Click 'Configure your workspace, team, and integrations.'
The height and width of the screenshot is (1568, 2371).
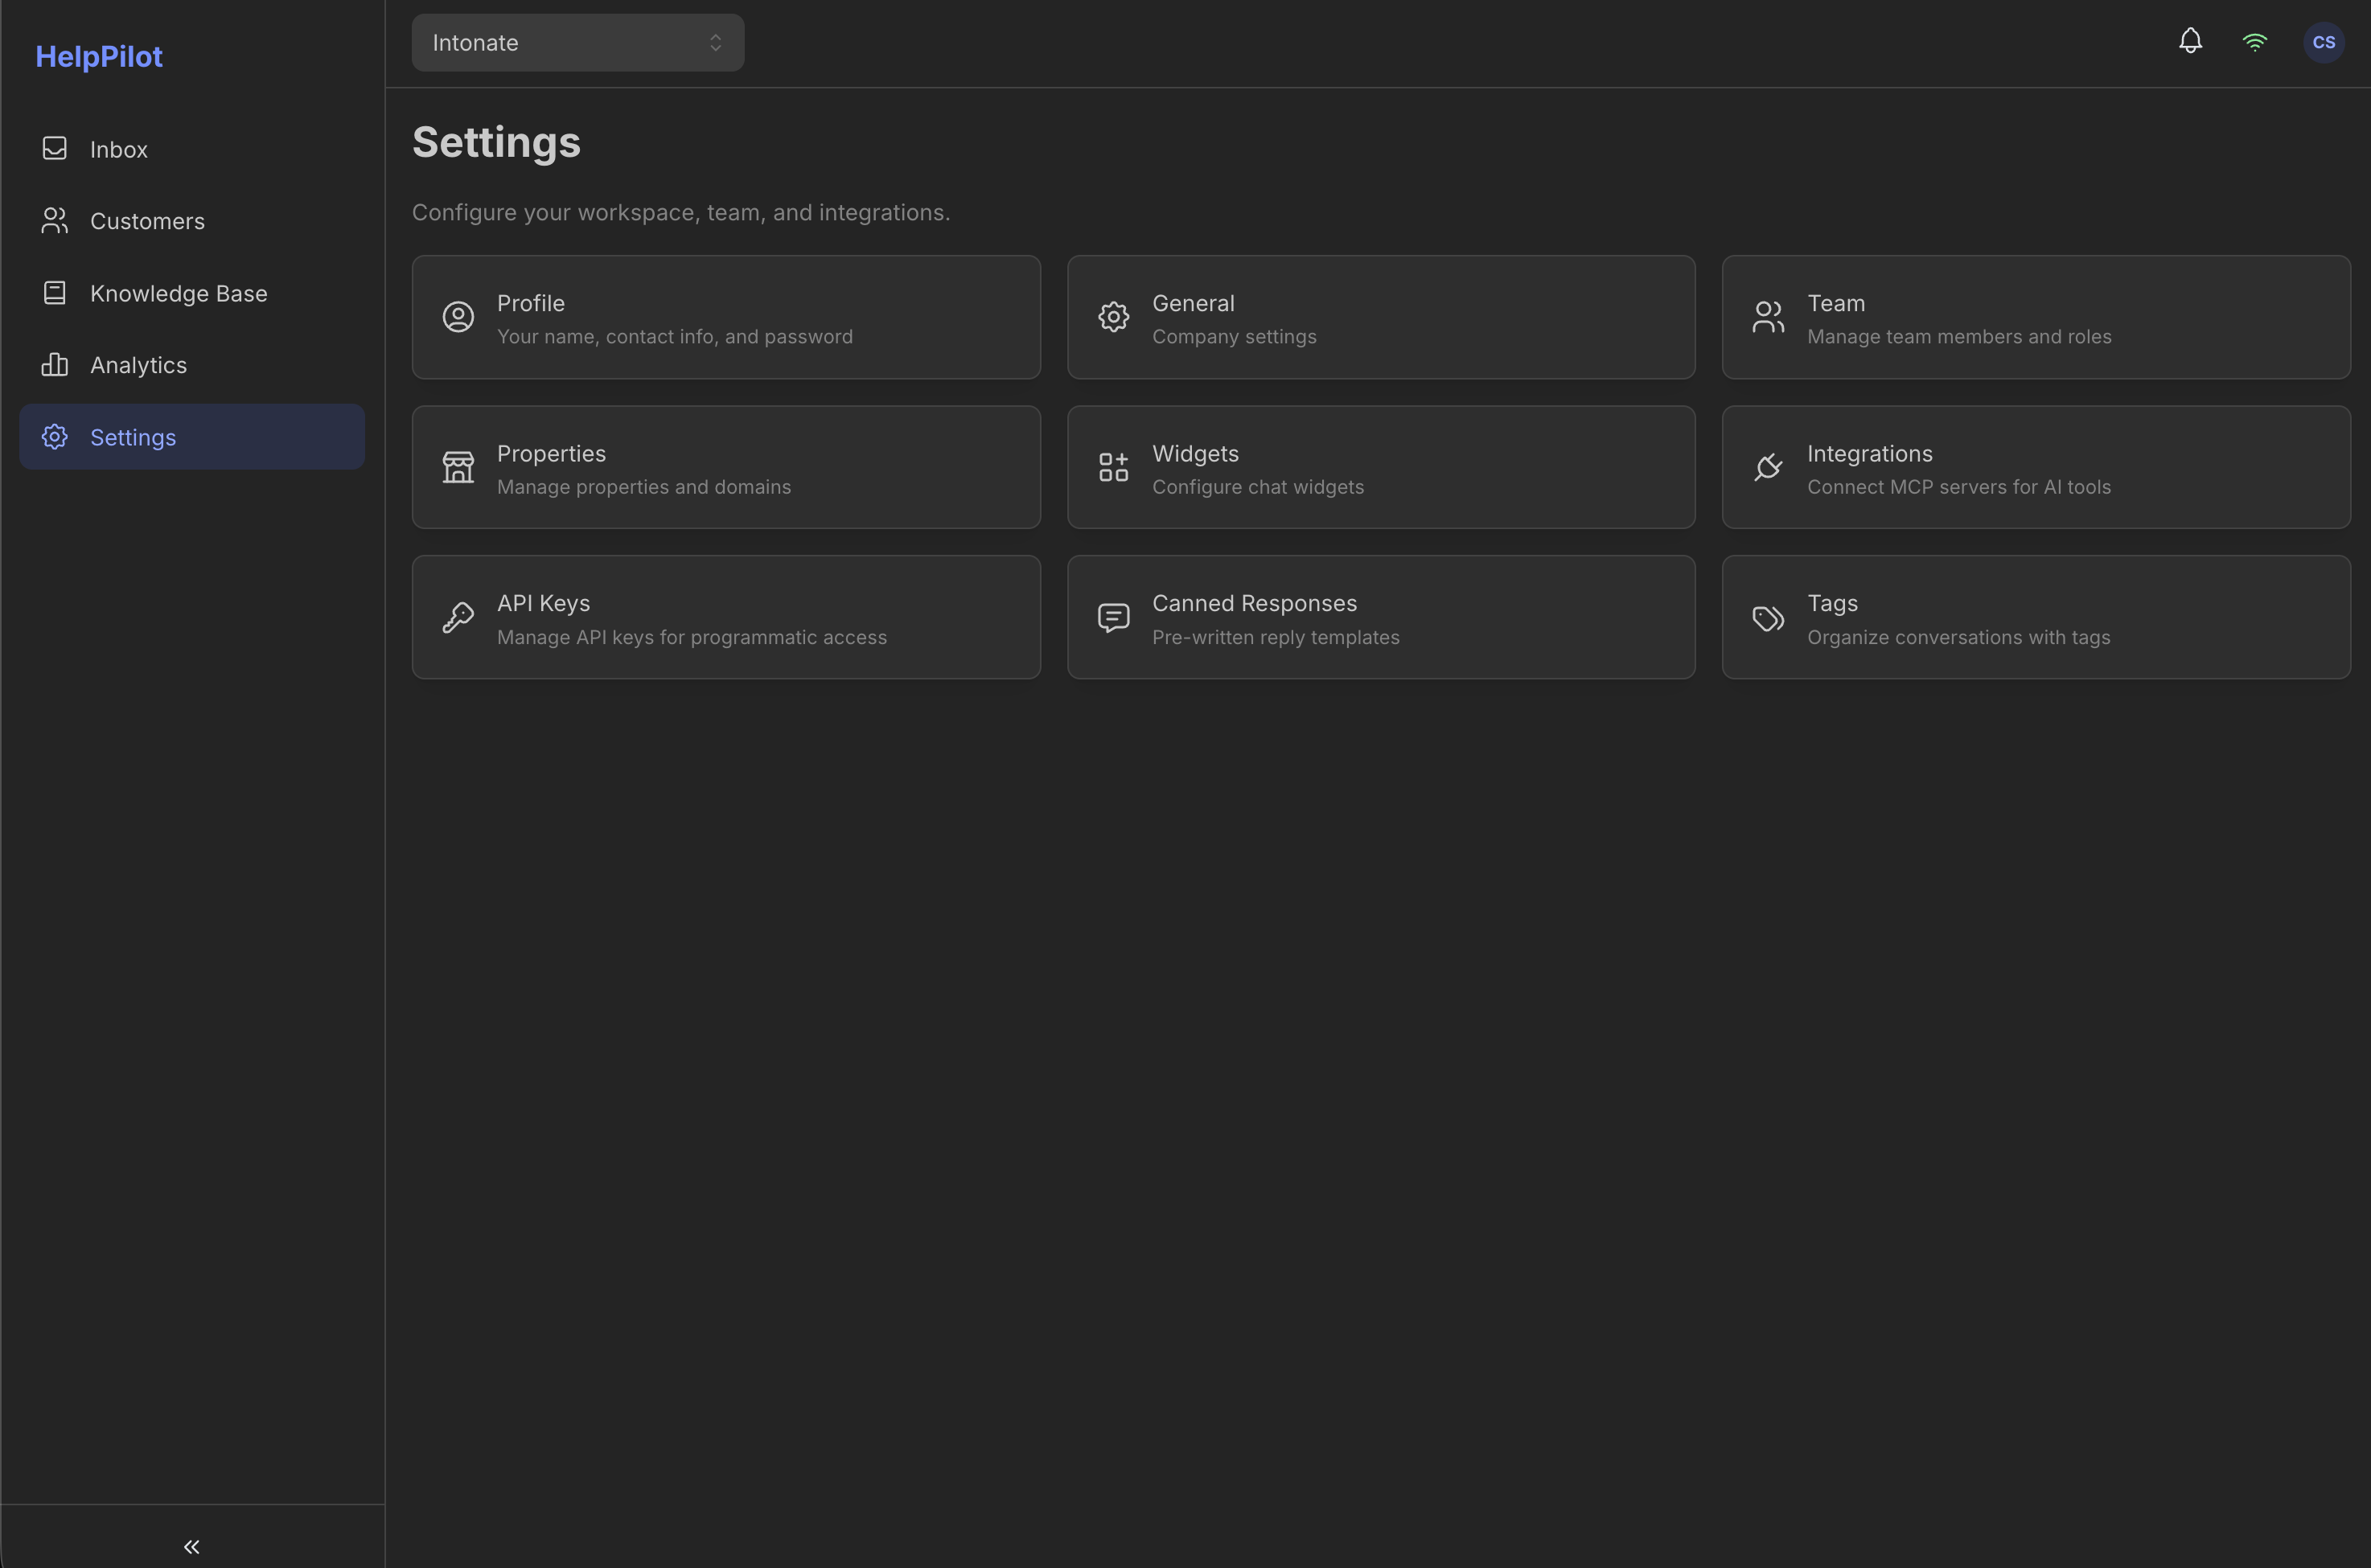681,213
